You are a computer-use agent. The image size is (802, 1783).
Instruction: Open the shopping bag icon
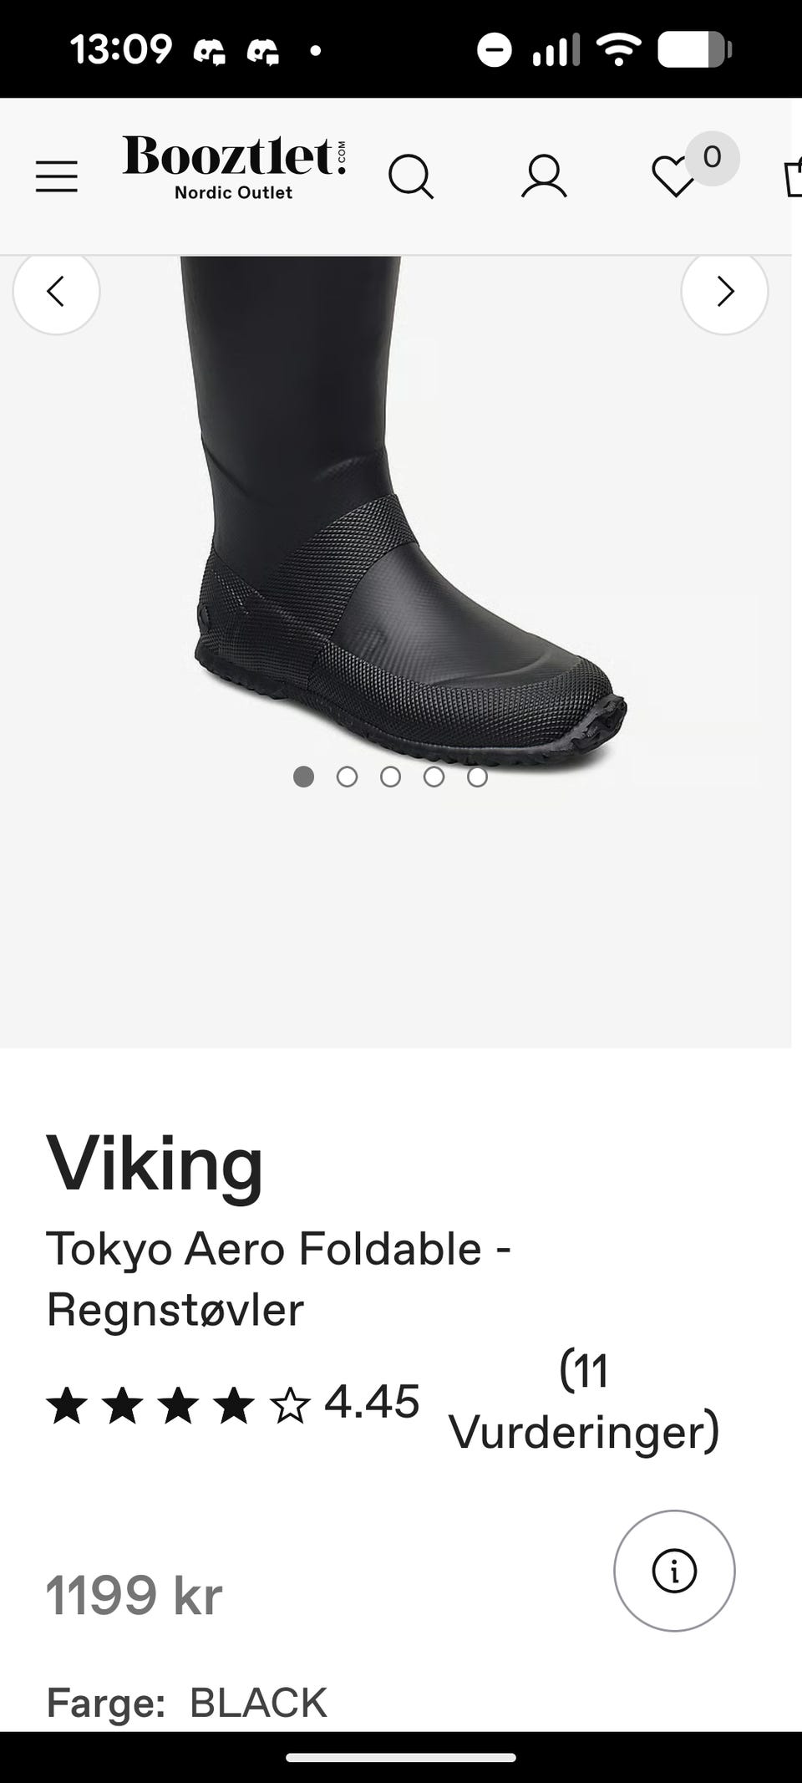click(793, 177)
